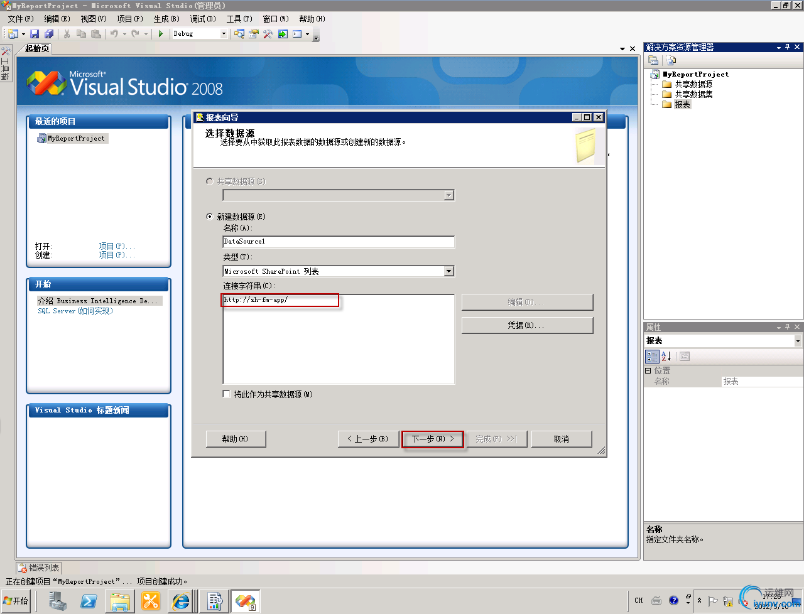Select the Shared data source radio button

tap(210, 181)
